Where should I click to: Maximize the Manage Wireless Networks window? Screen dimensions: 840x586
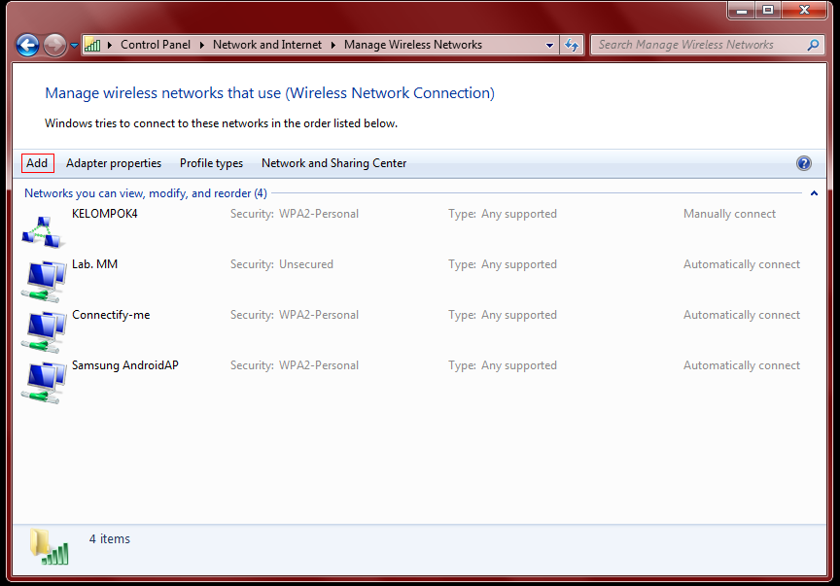768,10
